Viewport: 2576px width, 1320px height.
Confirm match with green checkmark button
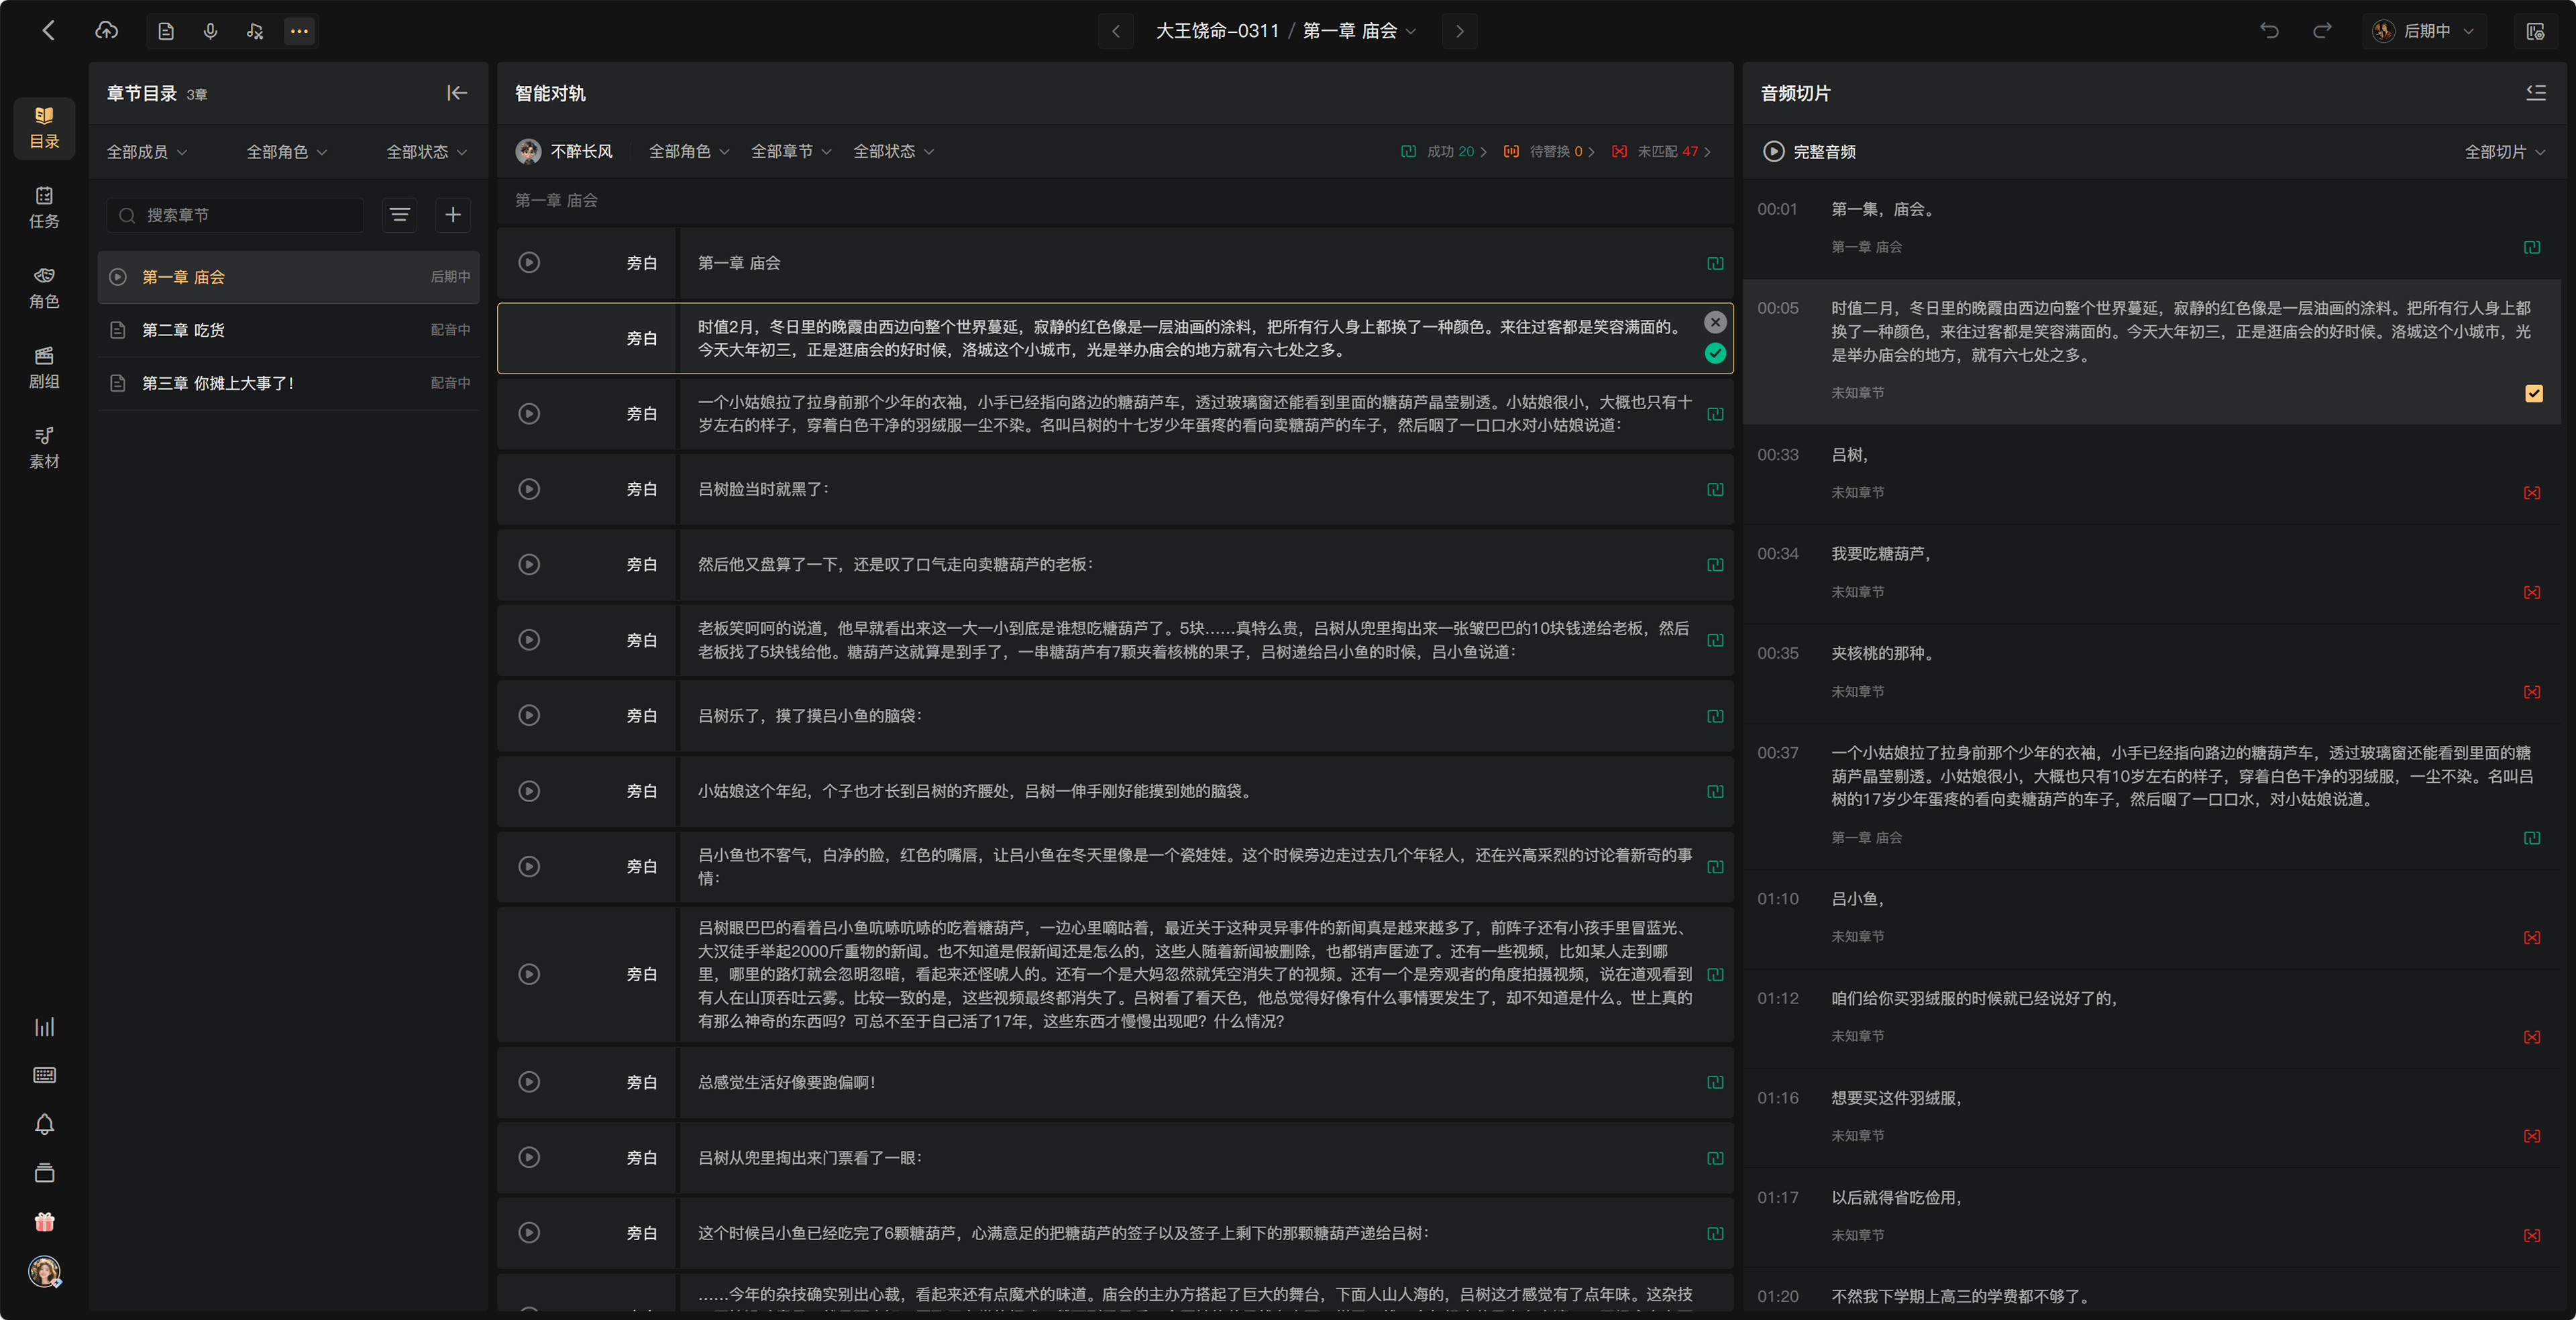pos(1715,353)
